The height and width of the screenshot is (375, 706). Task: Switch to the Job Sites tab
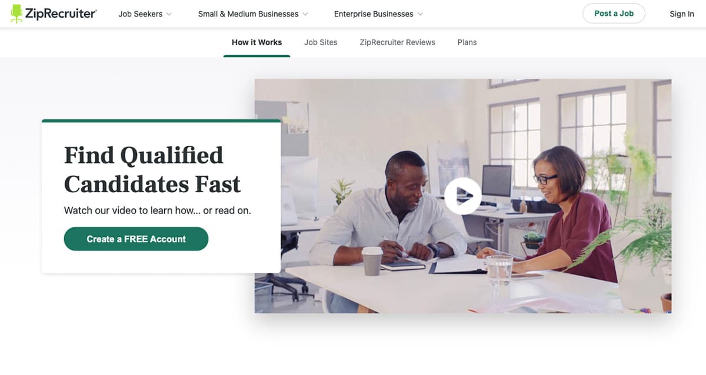[321, 42]
